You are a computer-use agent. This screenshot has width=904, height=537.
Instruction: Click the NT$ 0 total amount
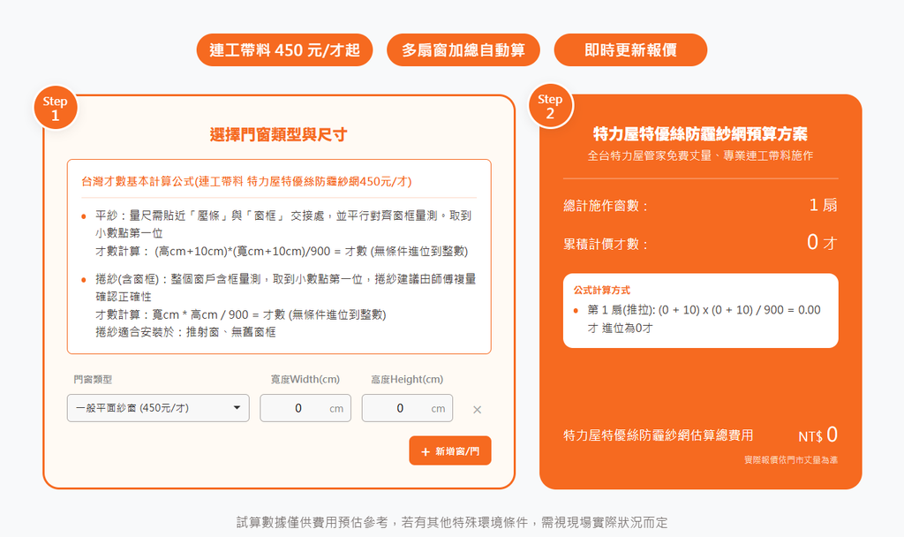817,435
